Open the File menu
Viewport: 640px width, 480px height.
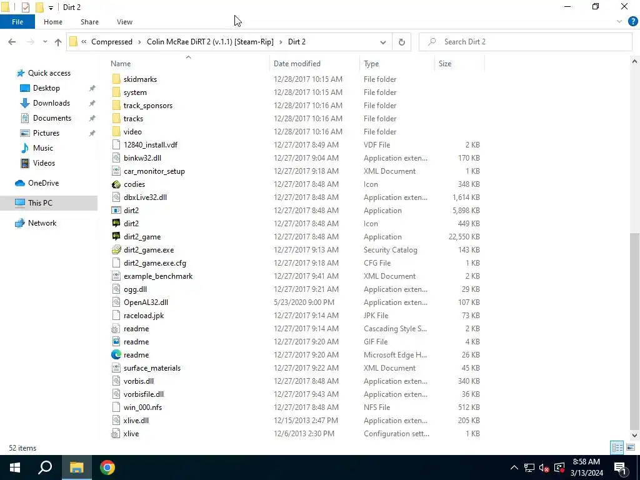(17, 22)
